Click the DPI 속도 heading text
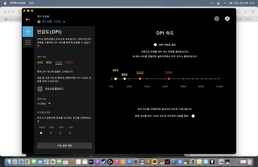 tap(165, 33)
